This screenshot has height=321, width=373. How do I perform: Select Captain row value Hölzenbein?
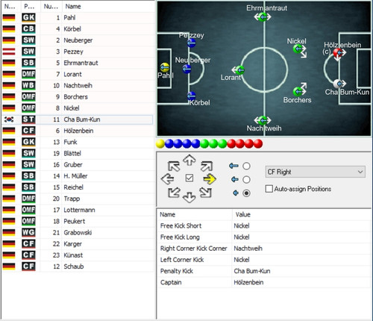pyautogui.click(x=248, y=282)
